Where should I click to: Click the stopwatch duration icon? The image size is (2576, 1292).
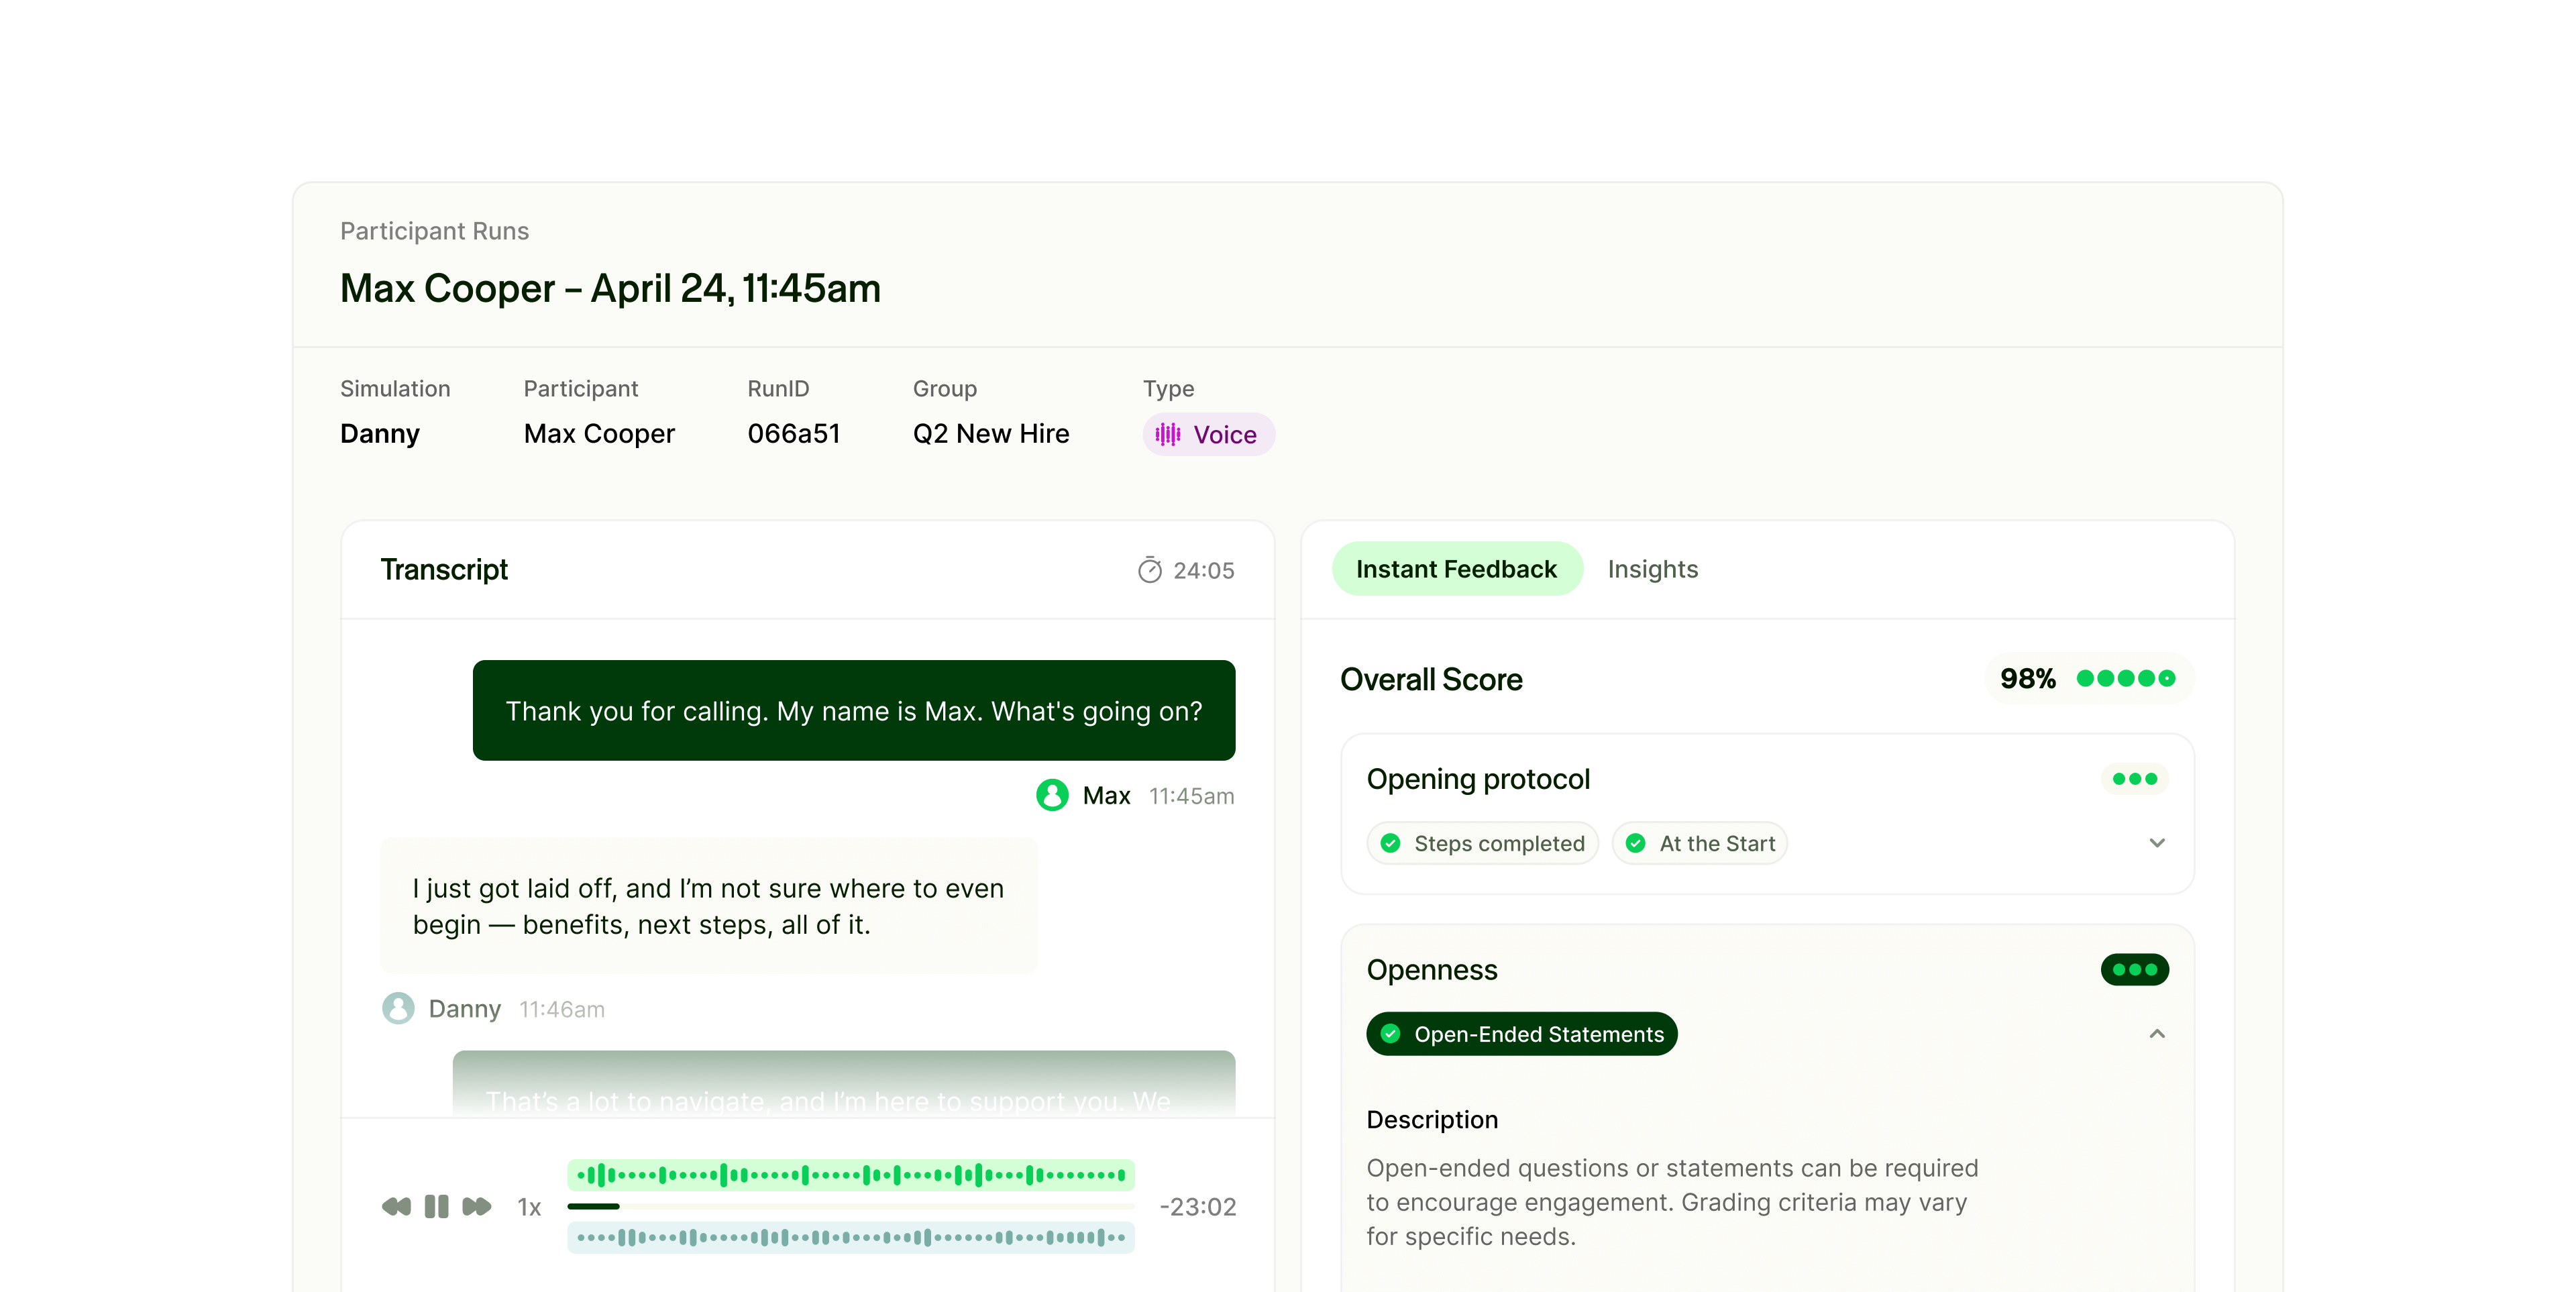tap(1149, 570)
